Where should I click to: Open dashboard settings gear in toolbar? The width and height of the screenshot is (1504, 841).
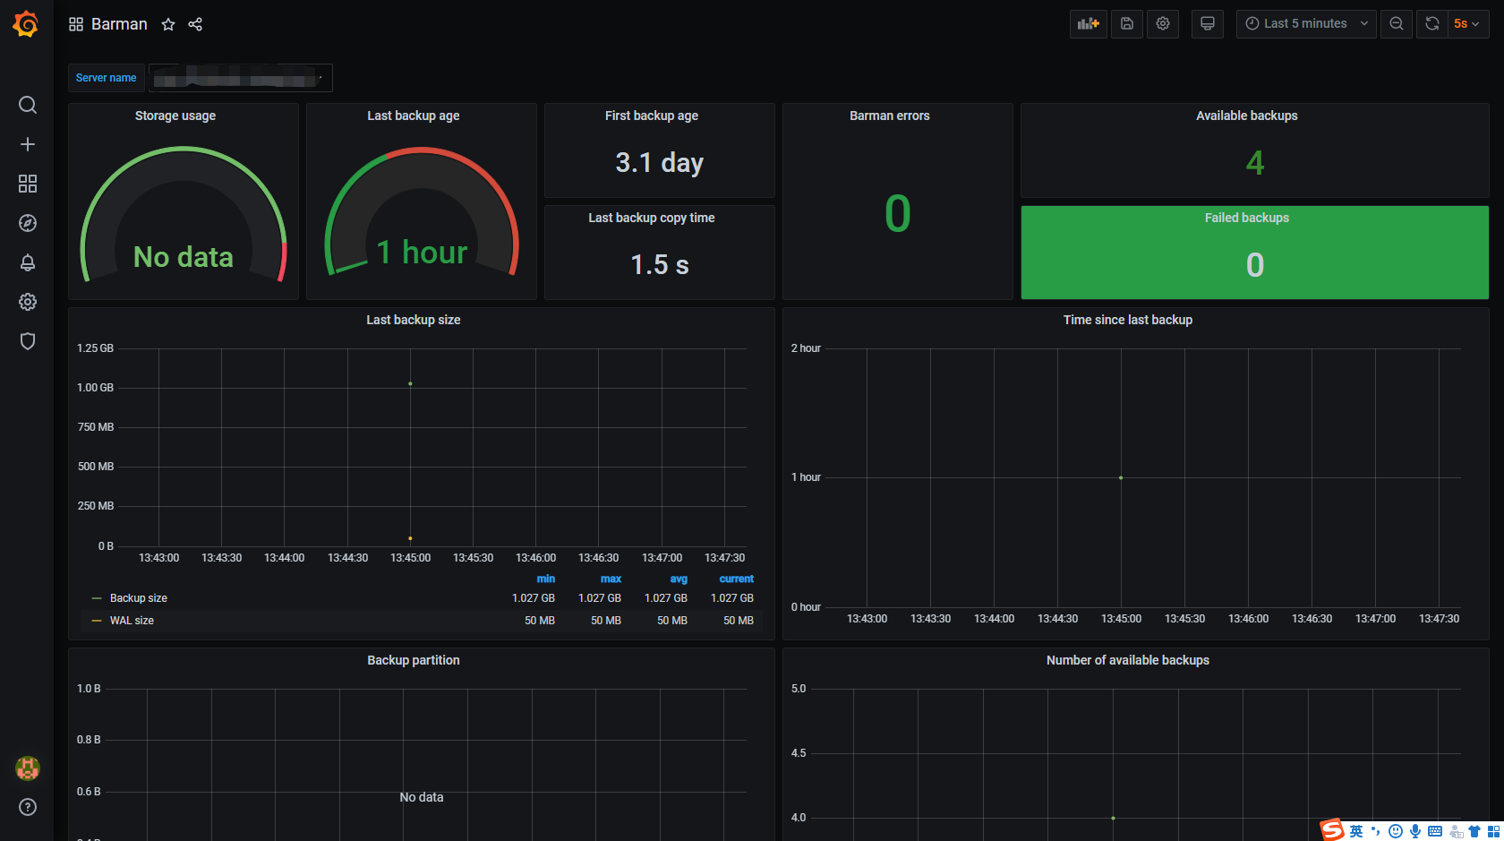coord(1162,24)
